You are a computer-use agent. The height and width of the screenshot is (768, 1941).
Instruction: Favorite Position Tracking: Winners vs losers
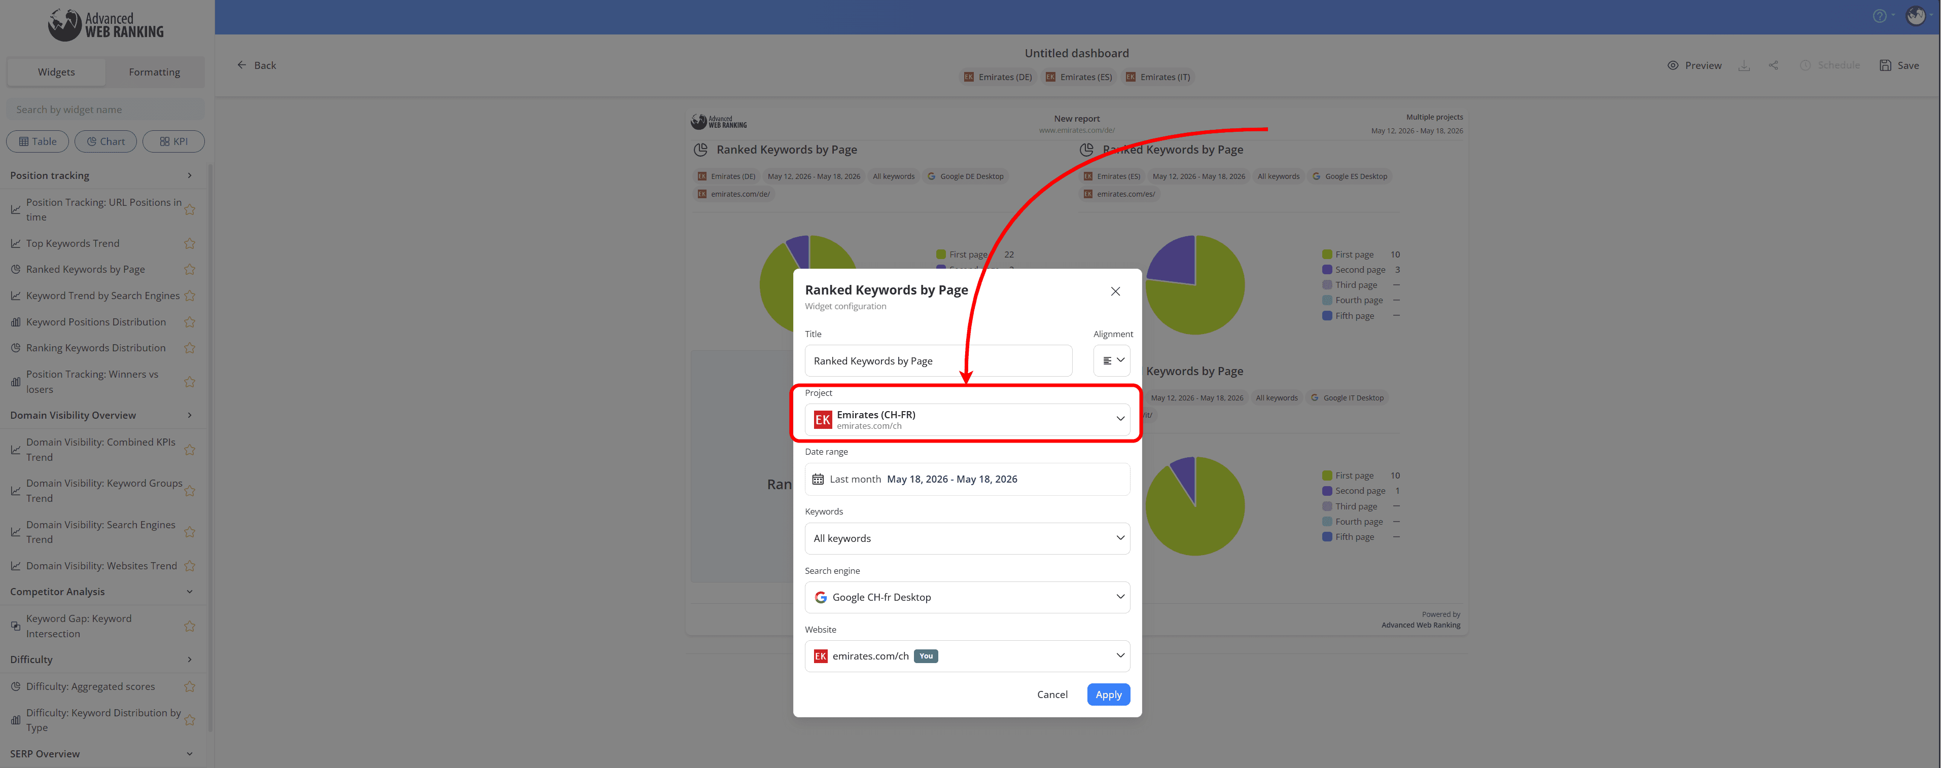(190, 382)
